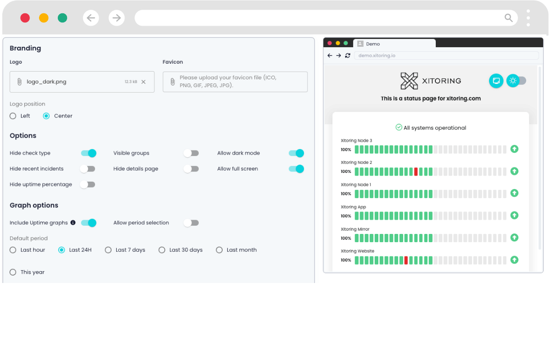Click the green up-arrow status icon for Xitoring Node 3
This screenshot has height=344, width=551.
(514, 149)
